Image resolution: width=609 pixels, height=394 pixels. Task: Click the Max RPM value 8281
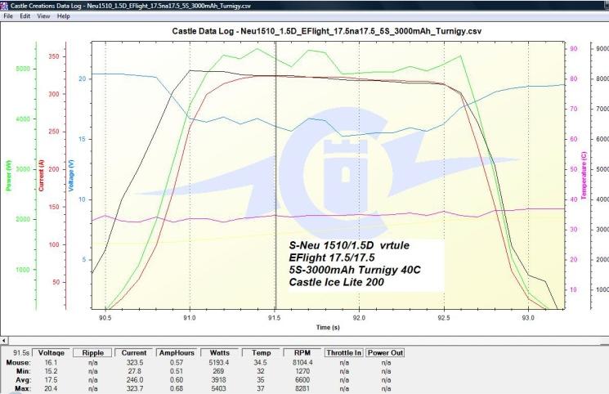click(302, 388)
